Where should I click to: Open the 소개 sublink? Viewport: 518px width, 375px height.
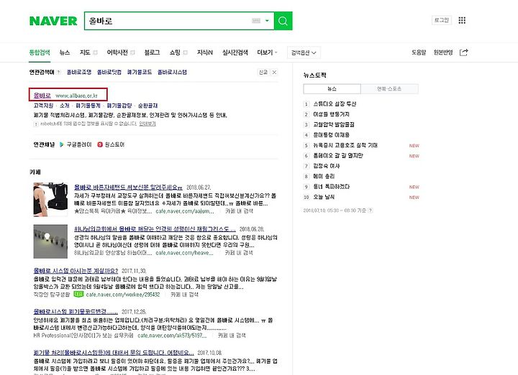[65, 106]
